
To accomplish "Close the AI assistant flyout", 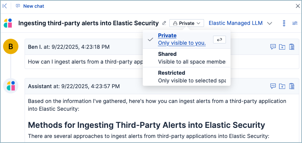I will point(297,6).
